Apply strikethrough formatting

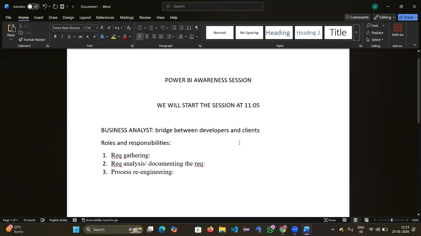[x=80, y=36]
